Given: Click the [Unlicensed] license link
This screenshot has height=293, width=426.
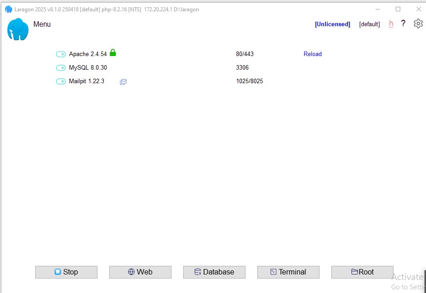Looking at the screenshot, I should coord(332,24).
